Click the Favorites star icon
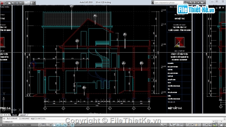This screenshot has width=226, height=127. click(x=198, y=2)
